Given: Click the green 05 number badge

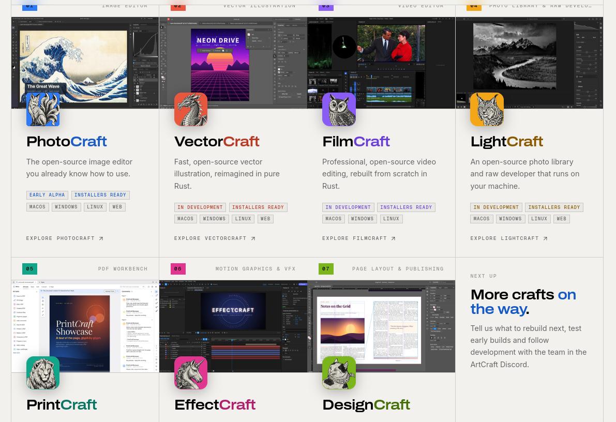Looking at the screenshot, I should (30, 269).
